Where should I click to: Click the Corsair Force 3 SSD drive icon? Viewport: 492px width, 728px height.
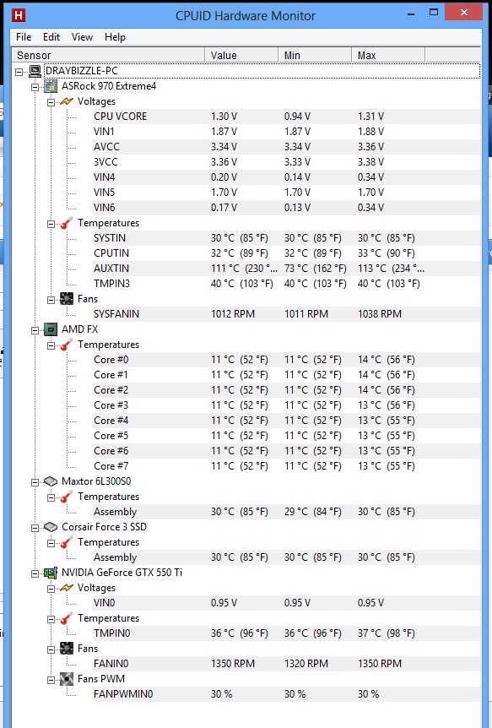51,527
